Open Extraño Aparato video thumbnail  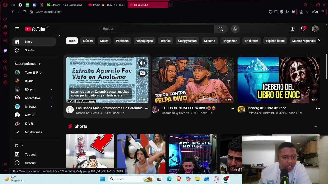[107, 80]
